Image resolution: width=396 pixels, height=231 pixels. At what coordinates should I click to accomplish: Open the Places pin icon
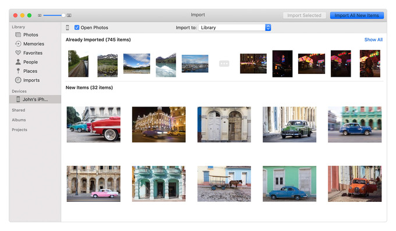(18, 71)
